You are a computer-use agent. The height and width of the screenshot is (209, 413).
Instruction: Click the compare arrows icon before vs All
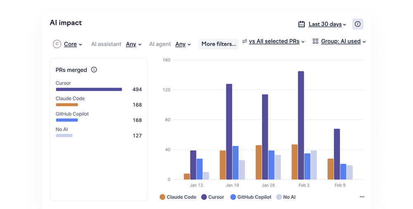[244, 41]
